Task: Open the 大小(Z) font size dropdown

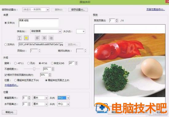Action: (81, 31)
